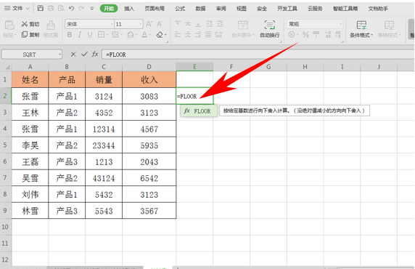The image size is (415, 269).
Task: Click cell containing 43124
Action: (x=104, y=178)
